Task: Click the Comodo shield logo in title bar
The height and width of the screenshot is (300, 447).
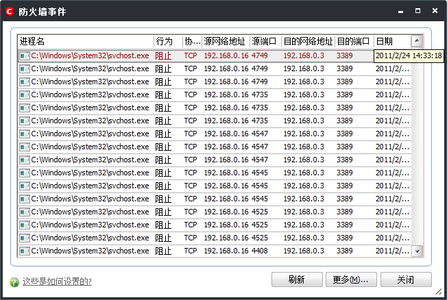Action: 10,12
